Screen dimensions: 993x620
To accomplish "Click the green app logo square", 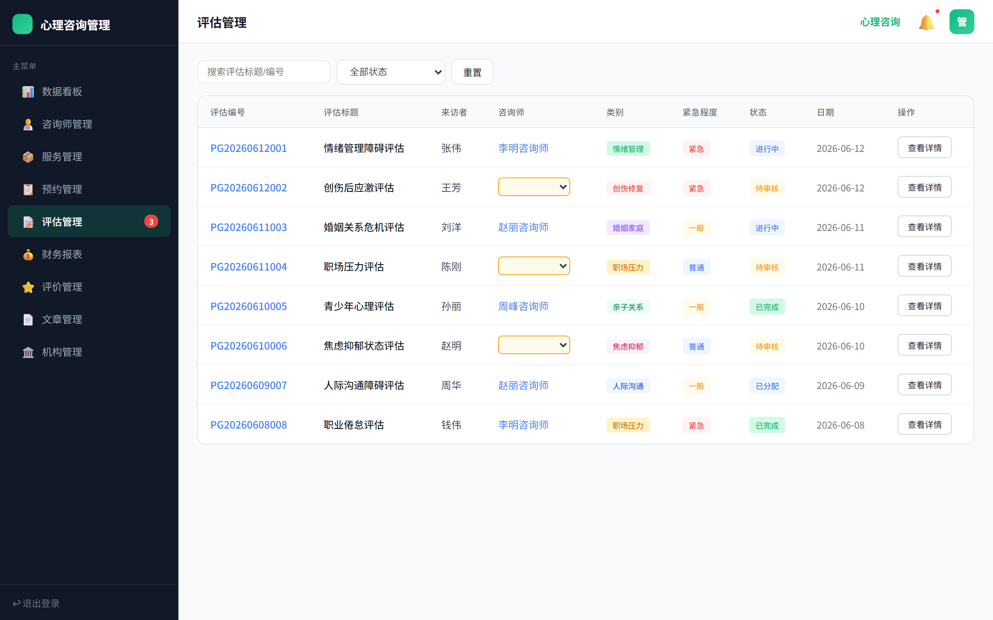I will pos(22,24).
